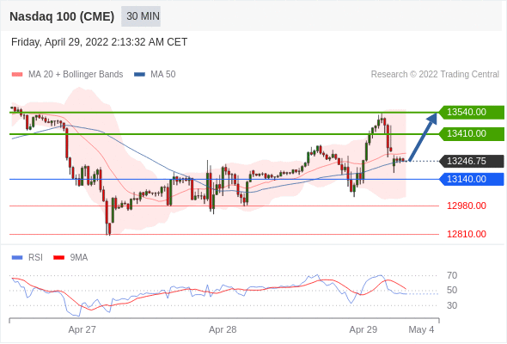Click the RSI legend swatch
507x344 pixels.
tap(17, 258)
